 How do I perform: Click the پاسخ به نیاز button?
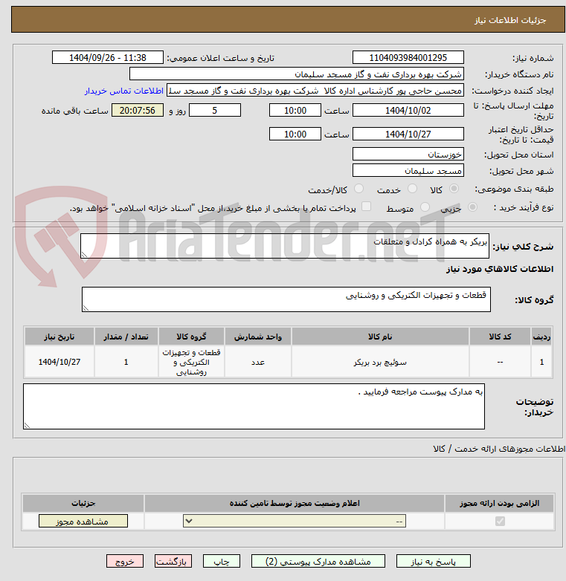coord(433,562)
